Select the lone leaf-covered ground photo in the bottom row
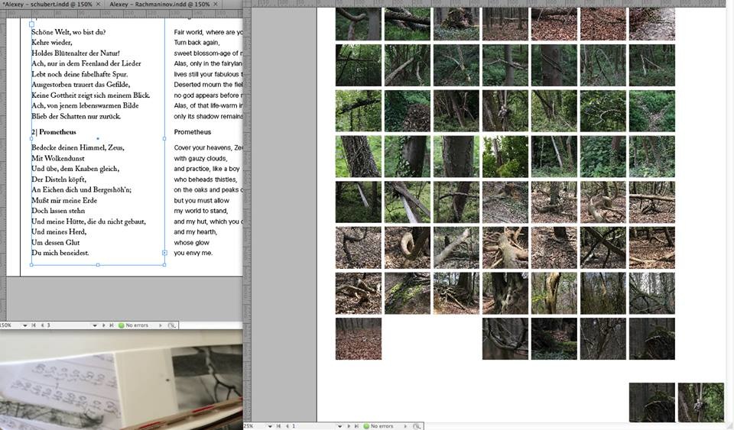Viewport: 734px width, 430px height. click(358, 338)
